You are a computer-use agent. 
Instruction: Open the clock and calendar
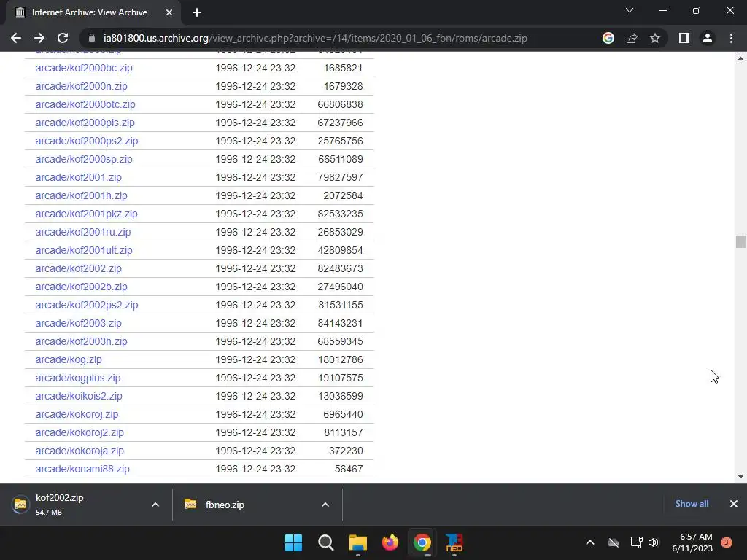(692, 542)
